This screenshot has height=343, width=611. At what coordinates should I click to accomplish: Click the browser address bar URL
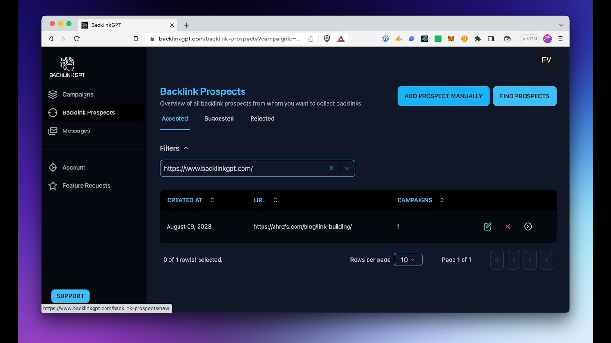[230, 39]
